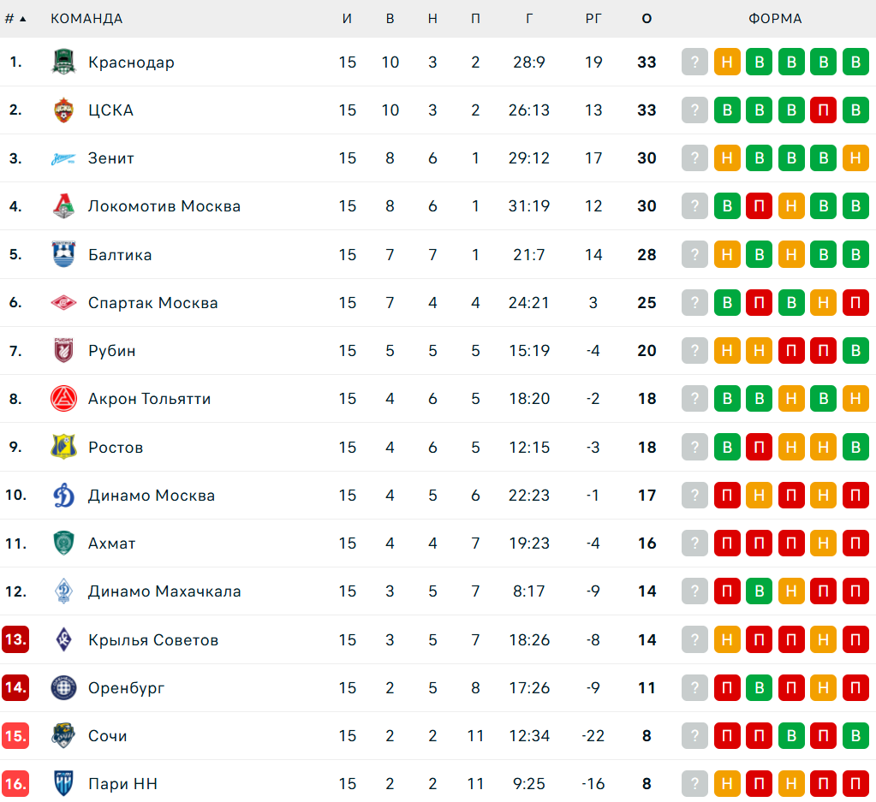Click ЦСКА's red П loss badge
The width and height of the screenshot is (876, 802).
coord(823,110)
